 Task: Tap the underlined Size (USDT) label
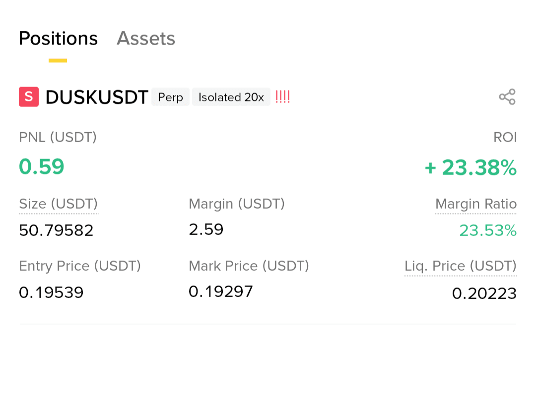coord(58,204)
